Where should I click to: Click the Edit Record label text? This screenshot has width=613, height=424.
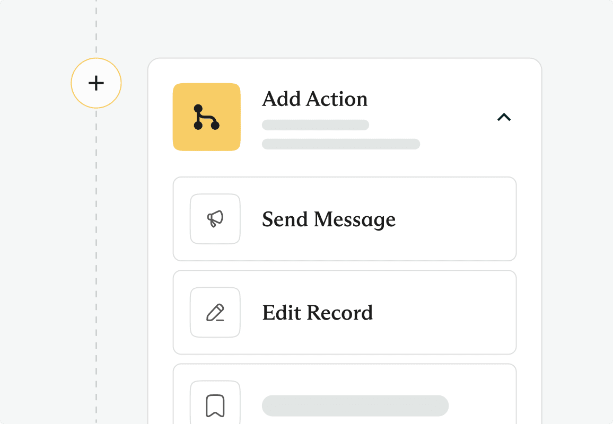318,313
